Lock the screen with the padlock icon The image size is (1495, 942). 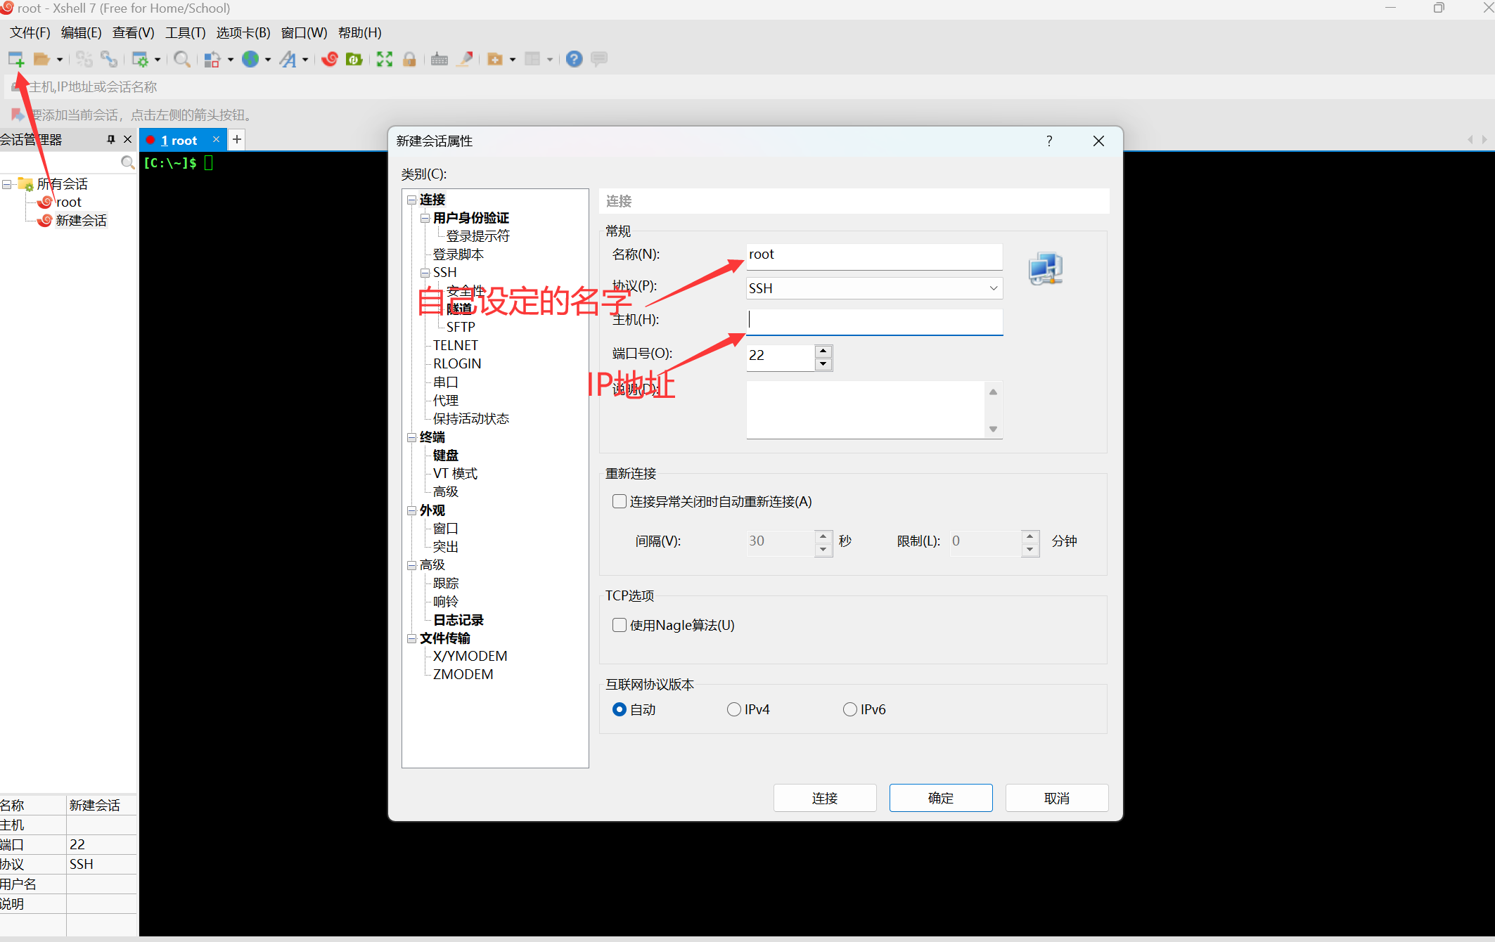point(410,59)
